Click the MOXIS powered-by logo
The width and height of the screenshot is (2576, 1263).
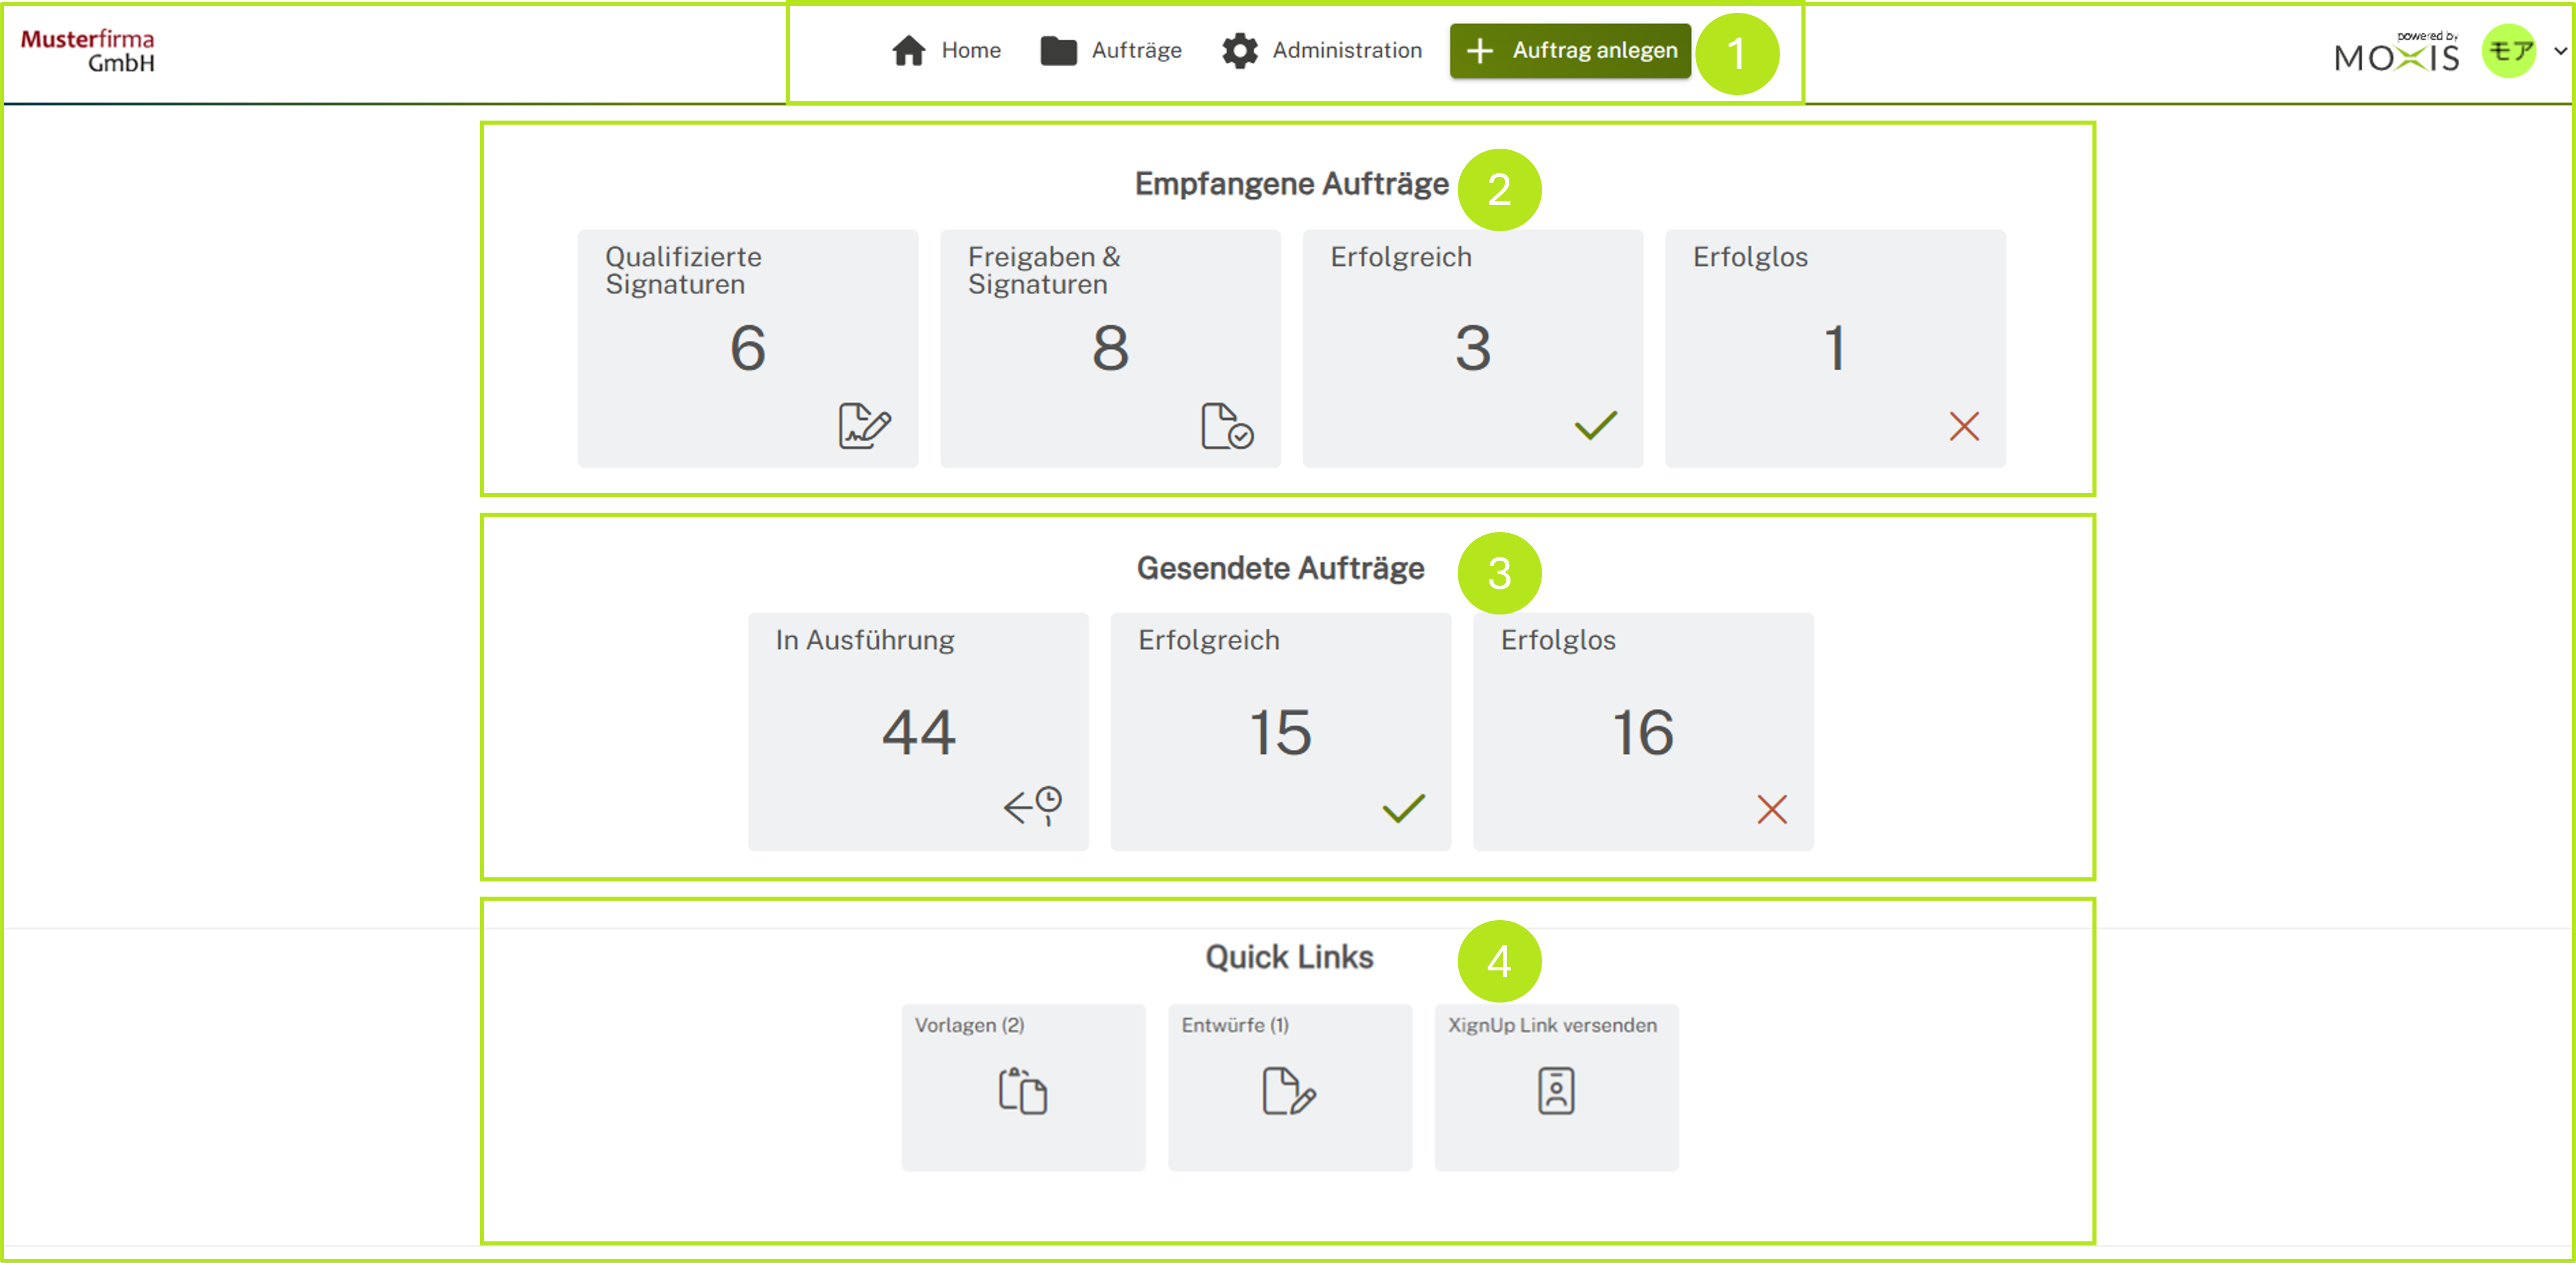click(x=2396, y=53)
